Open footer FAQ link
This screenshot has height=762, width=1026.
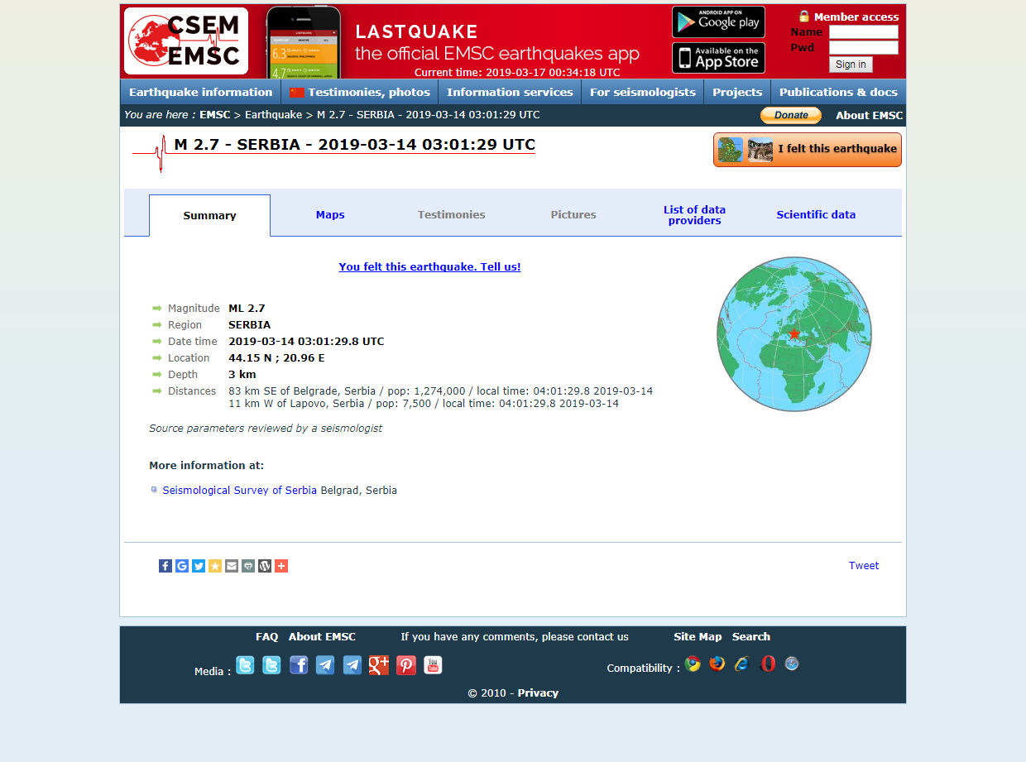coord(267,637)
